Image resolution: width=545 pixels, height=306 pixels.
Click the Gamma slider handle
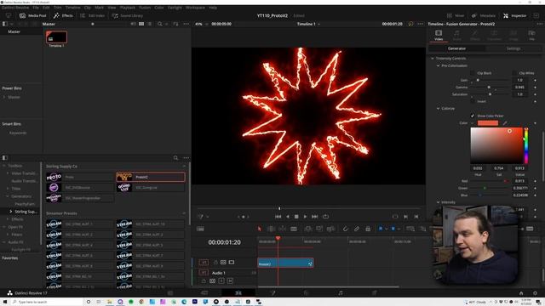(489, 87)
